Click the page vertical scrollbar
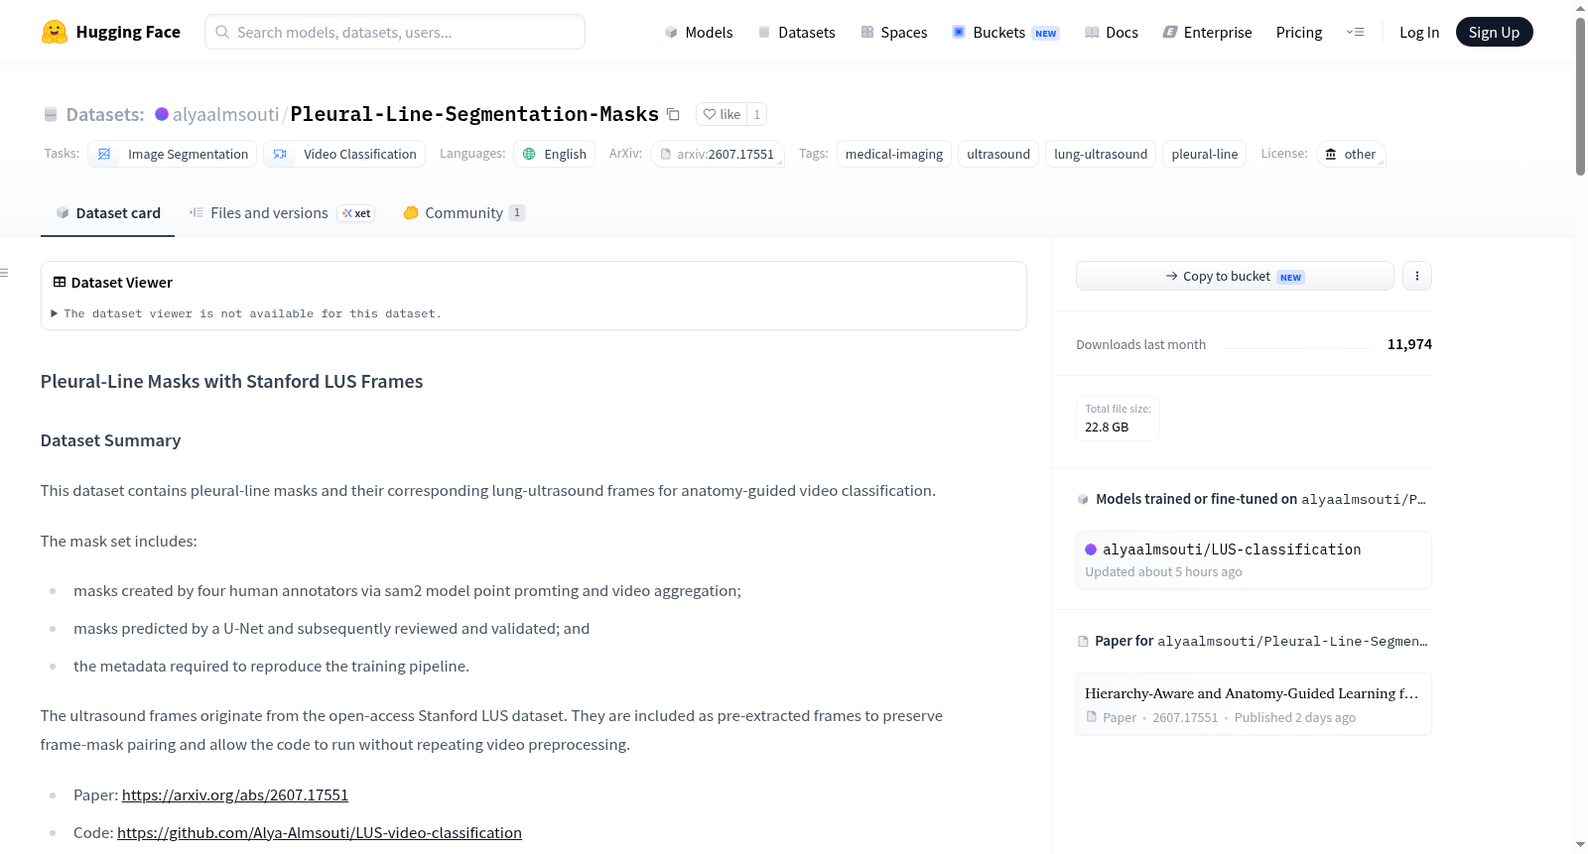 coord(1580,96)
